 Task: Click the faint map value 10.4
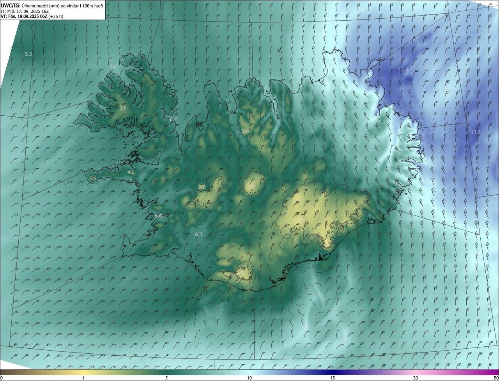coord(447,91)
